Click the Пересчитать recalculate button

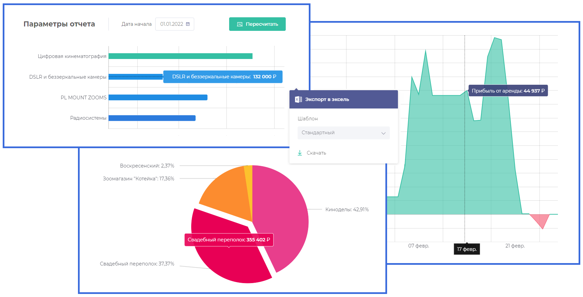[257, 24]
